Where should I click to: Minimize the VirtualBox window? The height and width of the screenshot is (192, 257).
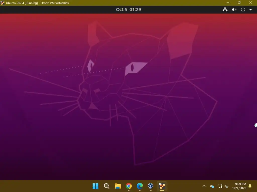click(228, 2)
